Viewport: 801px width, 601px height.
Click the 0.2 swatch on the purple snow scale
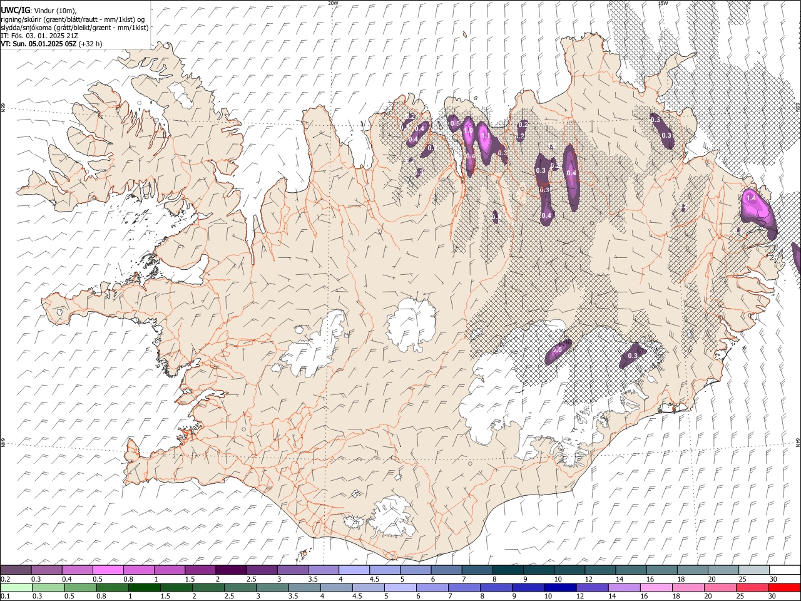pyautogui.click(x=16, y=570)
